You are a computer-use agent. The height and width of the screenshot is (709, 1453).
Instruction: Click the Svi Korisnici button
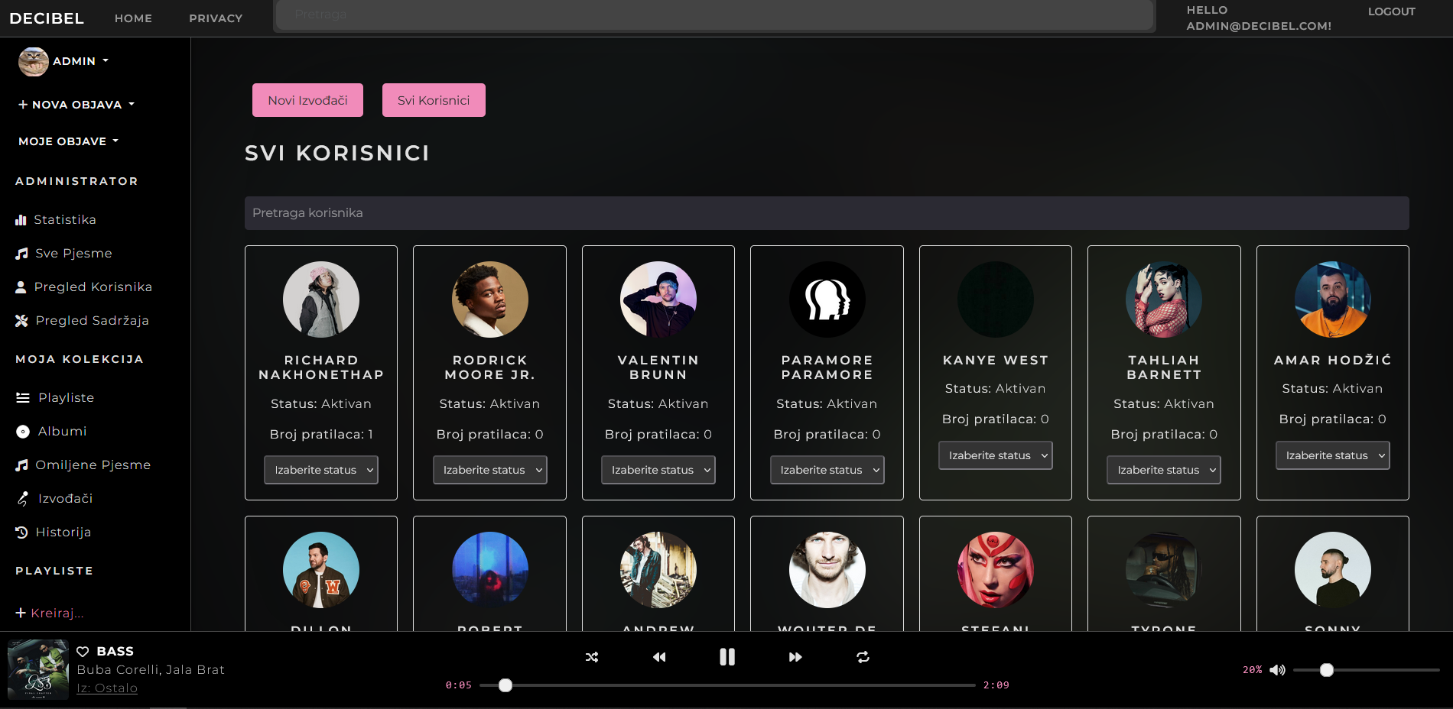point(434,100)
